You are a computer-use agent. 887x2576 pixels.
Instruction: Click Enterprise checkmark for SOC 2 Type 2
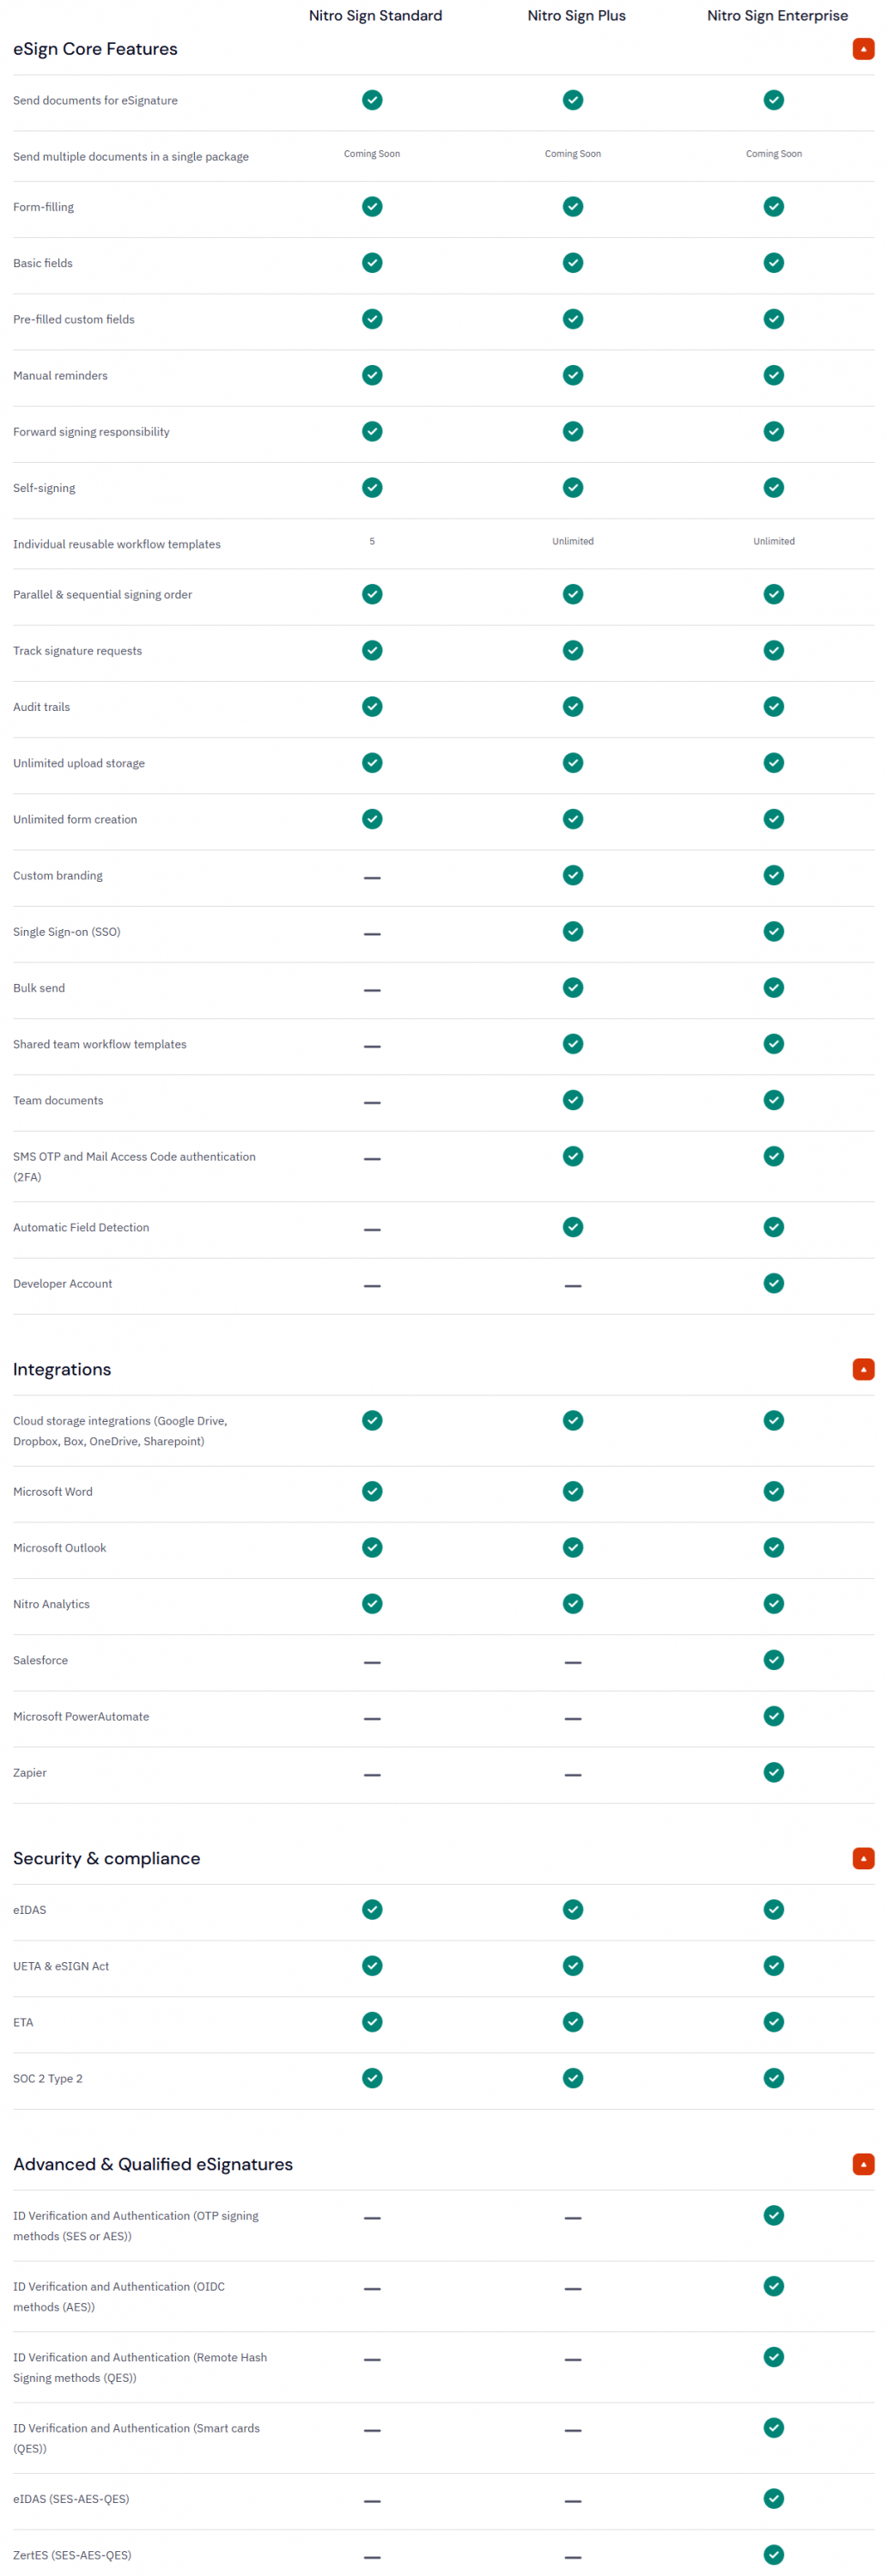(774, 2078)
